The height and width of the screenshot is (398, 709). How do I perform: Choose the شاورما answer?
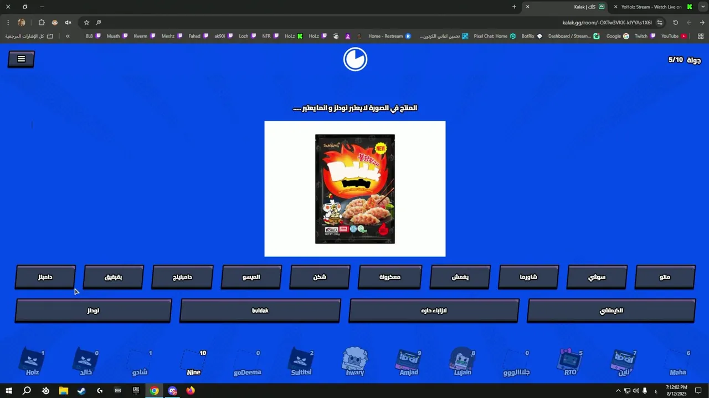pos(528,277)
